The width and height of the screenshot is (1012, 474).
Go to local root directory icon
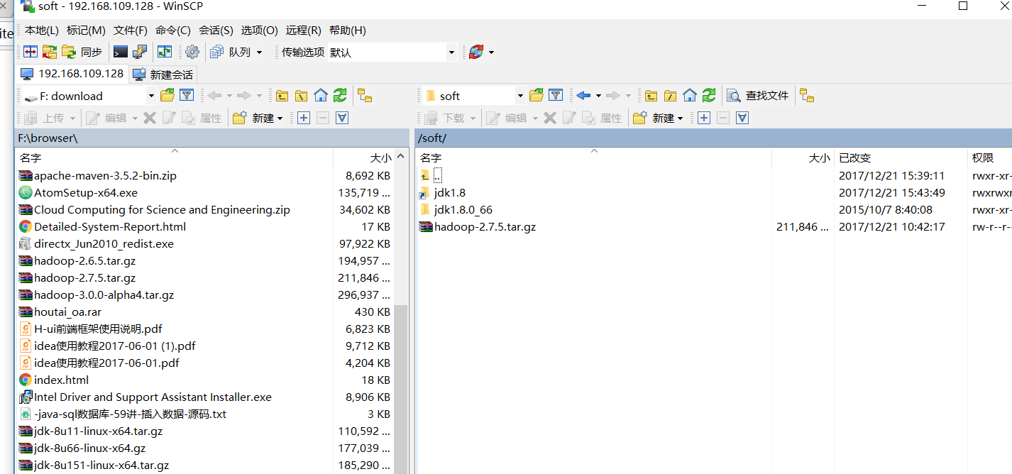[x=302, y=96]
